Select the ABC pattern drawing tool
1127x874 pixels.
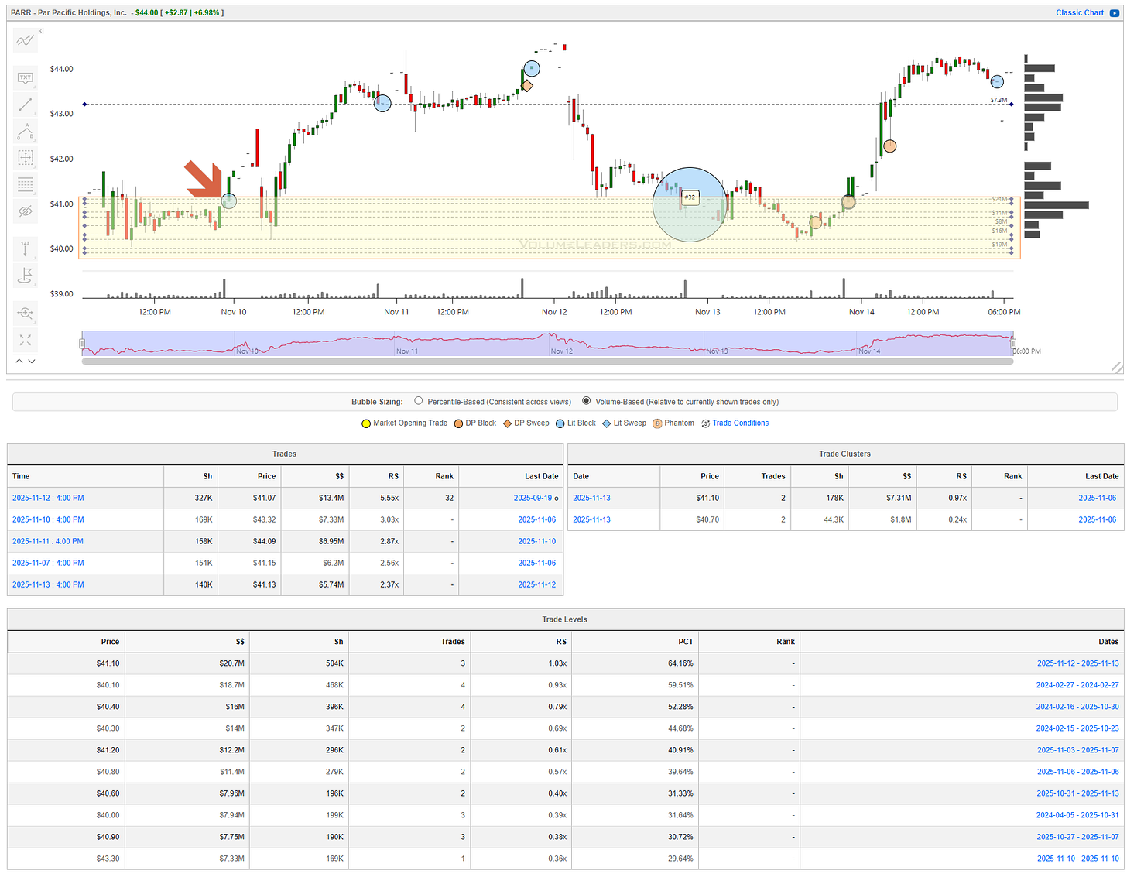click(26, 131)
